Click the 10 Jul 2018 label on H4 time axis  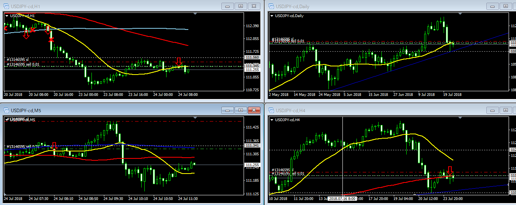[279, 198]
